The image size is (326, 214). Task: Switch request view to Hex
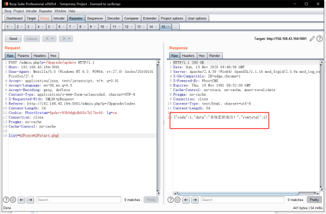click(x=54, y=56)
